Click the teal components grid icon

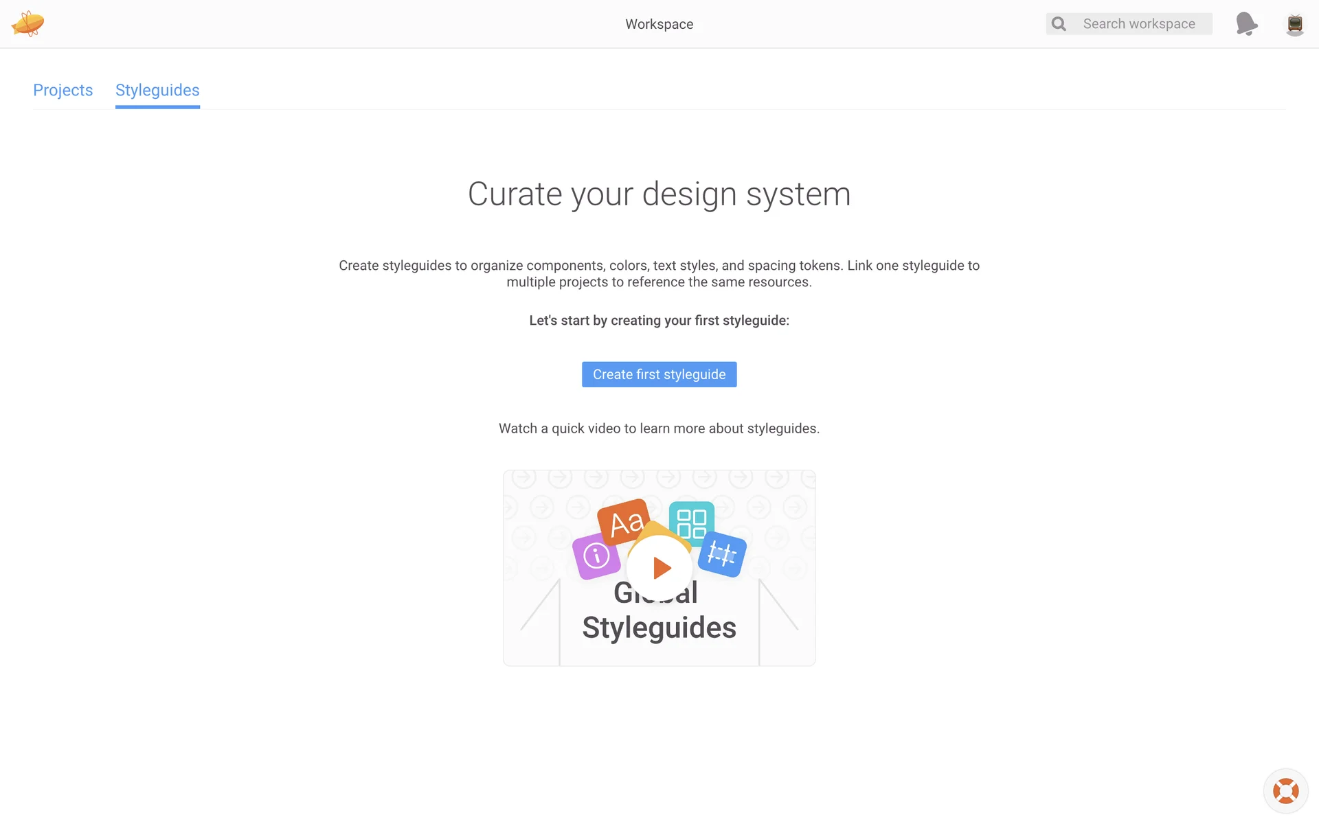click(x=692, y=523)
